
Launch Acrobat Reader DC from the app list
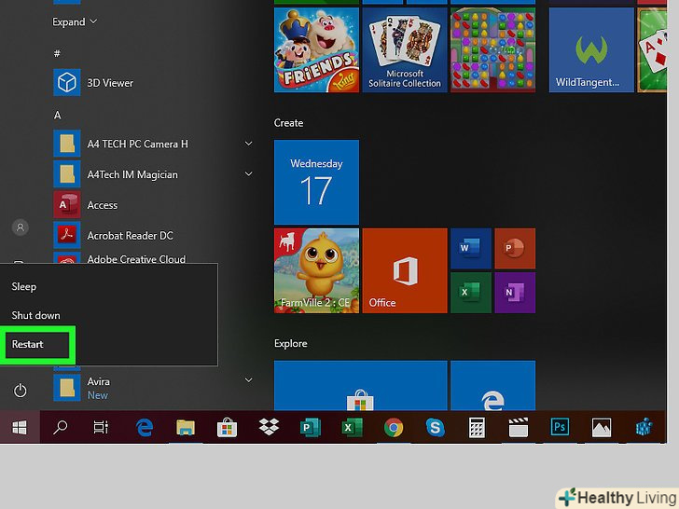coord(130,236)
